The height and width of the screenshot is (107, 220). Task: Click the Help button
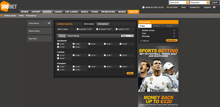pyautogui.click(x=184, y=7)
